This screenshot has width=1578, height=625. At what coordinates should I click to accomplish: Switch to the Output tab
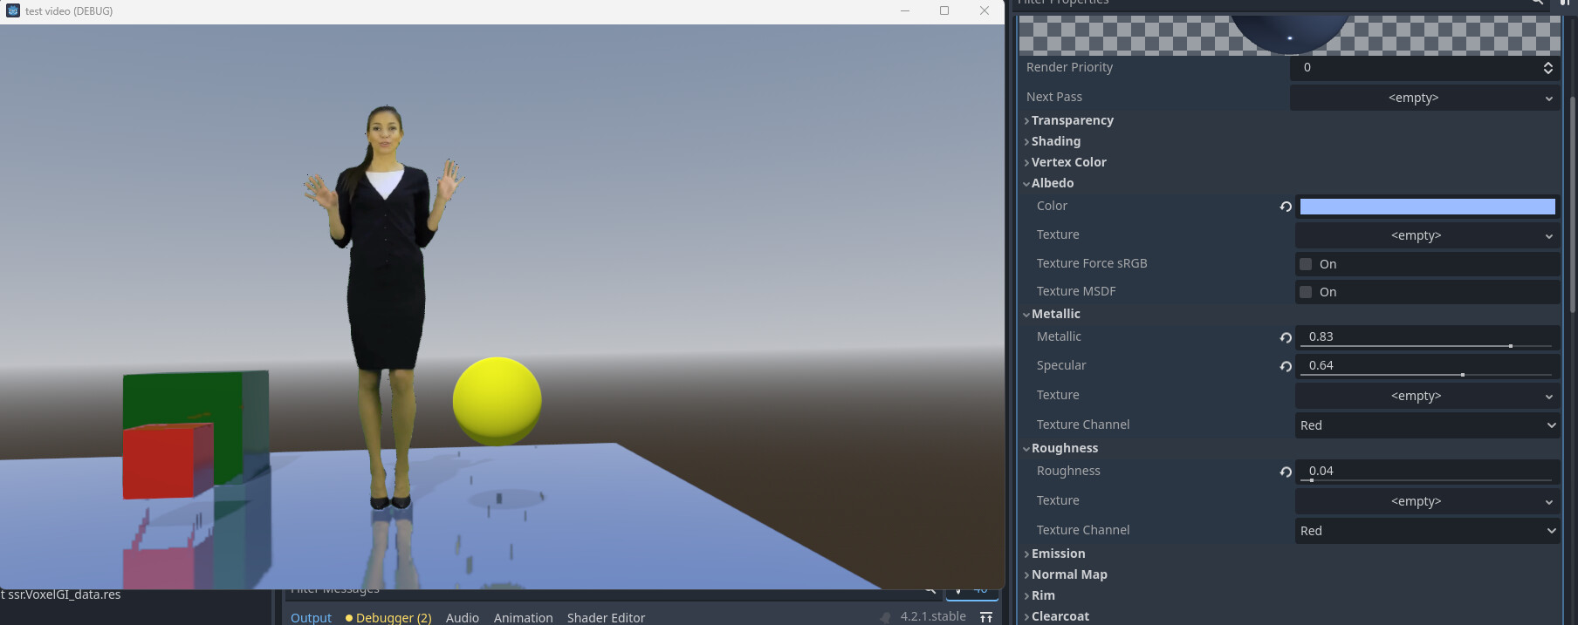tap(311, 617)
